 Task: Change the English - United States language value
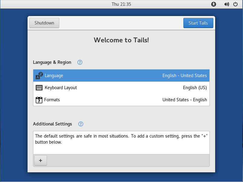pos(185,76)
